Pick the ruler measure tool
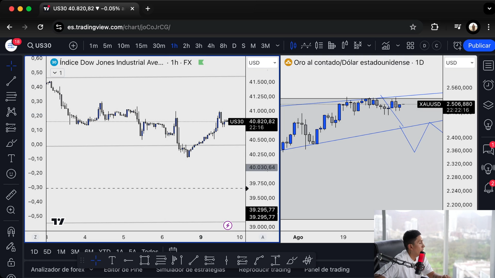 coord(11,195)
